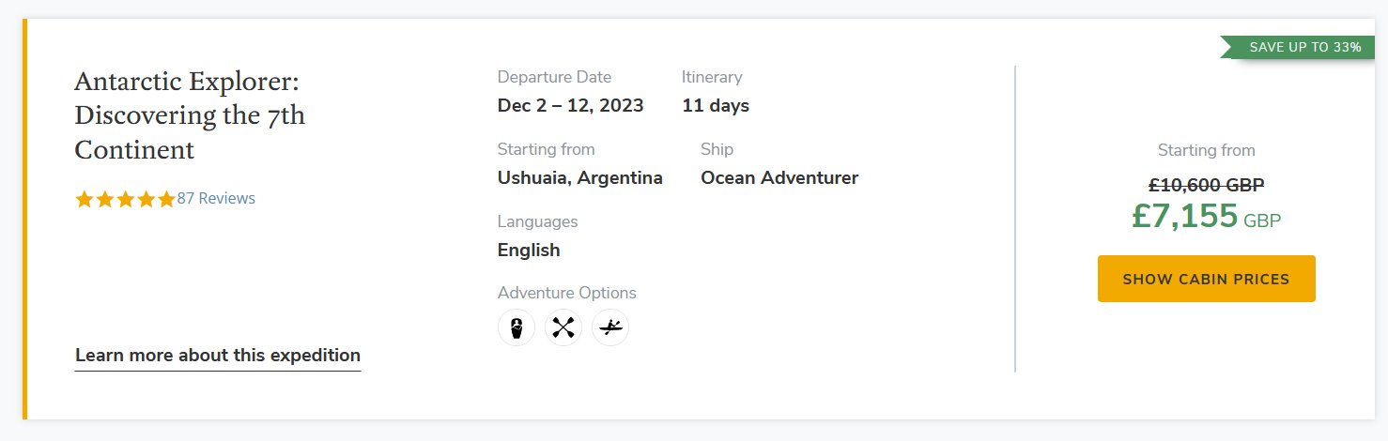Viewport: 1388px width, 441px height.
Task: Click the discounted £7,155 price
Action: (1185, 217)
